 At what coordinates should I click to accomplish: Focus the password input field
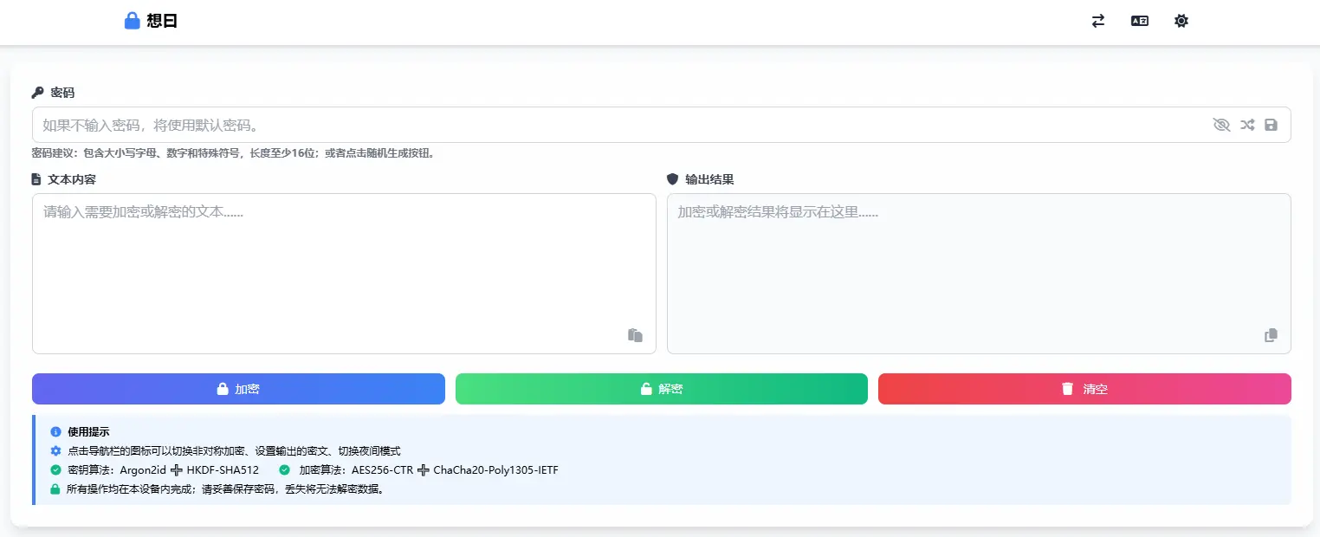pos(606,125)
